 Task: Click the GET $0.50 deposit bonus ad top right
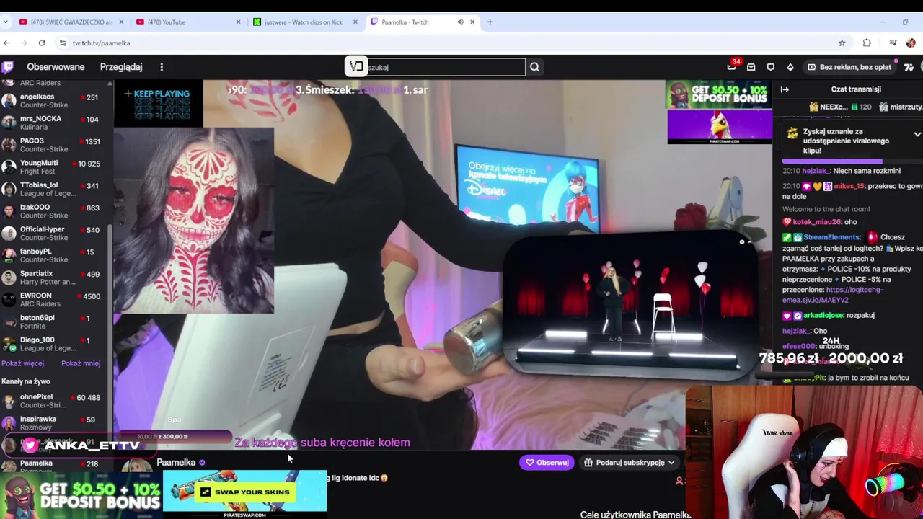tap(718, 94)
